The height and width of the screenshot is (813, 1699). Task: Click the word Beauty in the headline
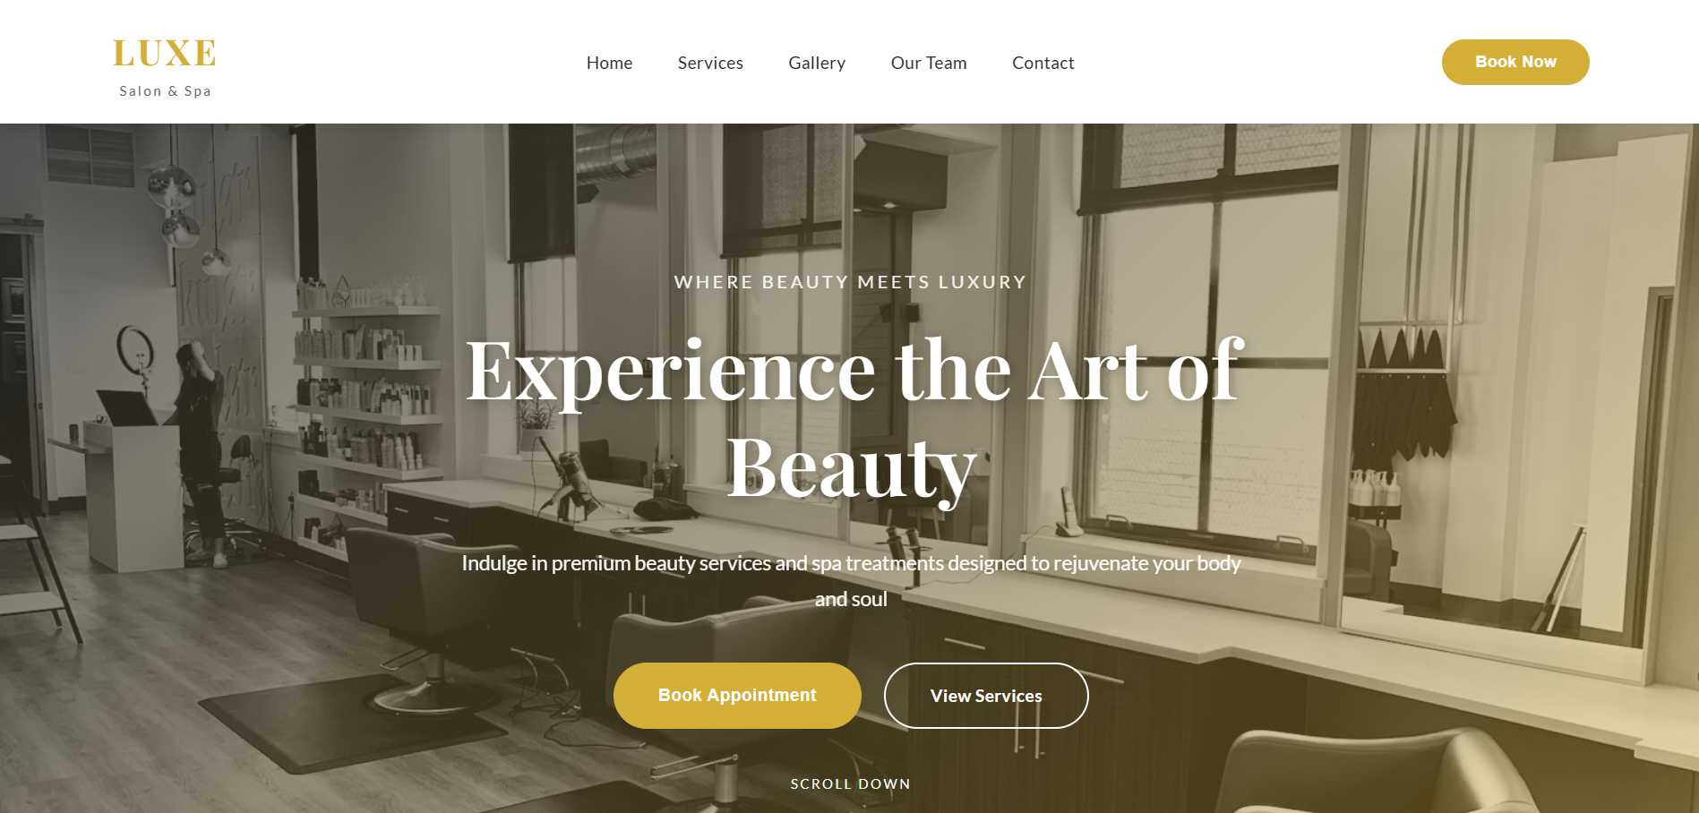[851, 469]
